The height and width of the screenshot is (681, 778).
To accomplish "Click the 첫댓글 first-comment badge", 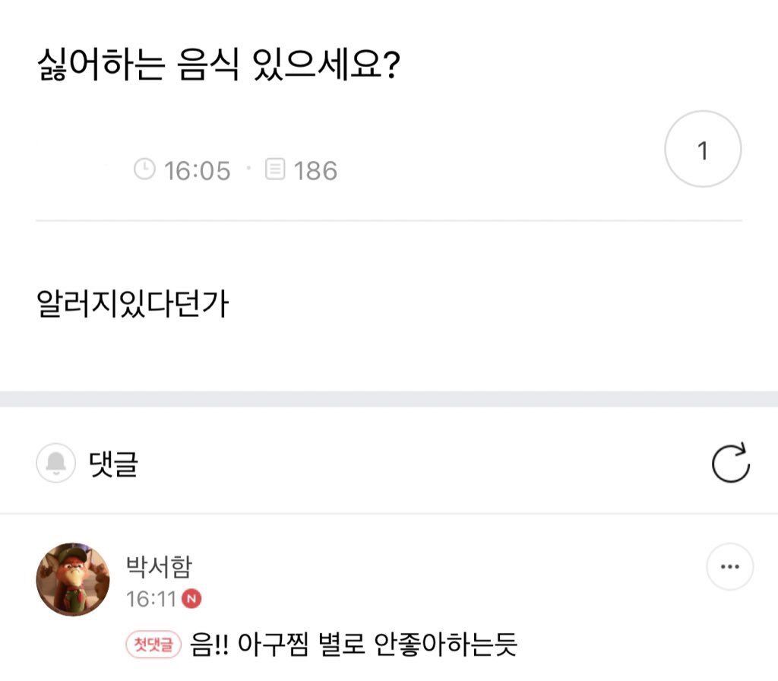I will (153, 645).
